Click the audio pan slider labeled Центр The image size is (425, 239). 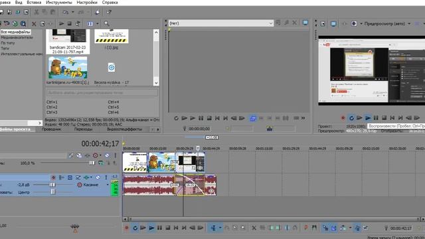pyautogui.click(x=53, y=192)
